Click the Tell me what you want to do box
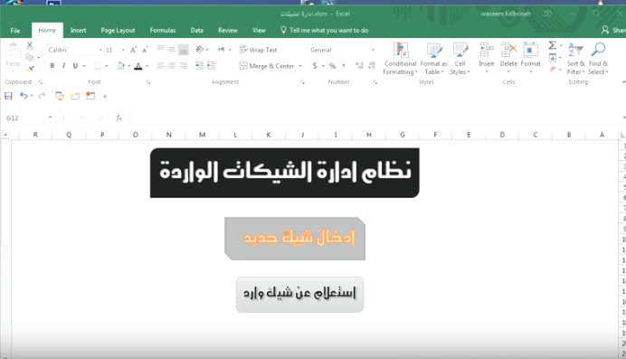 coord(325,31)
